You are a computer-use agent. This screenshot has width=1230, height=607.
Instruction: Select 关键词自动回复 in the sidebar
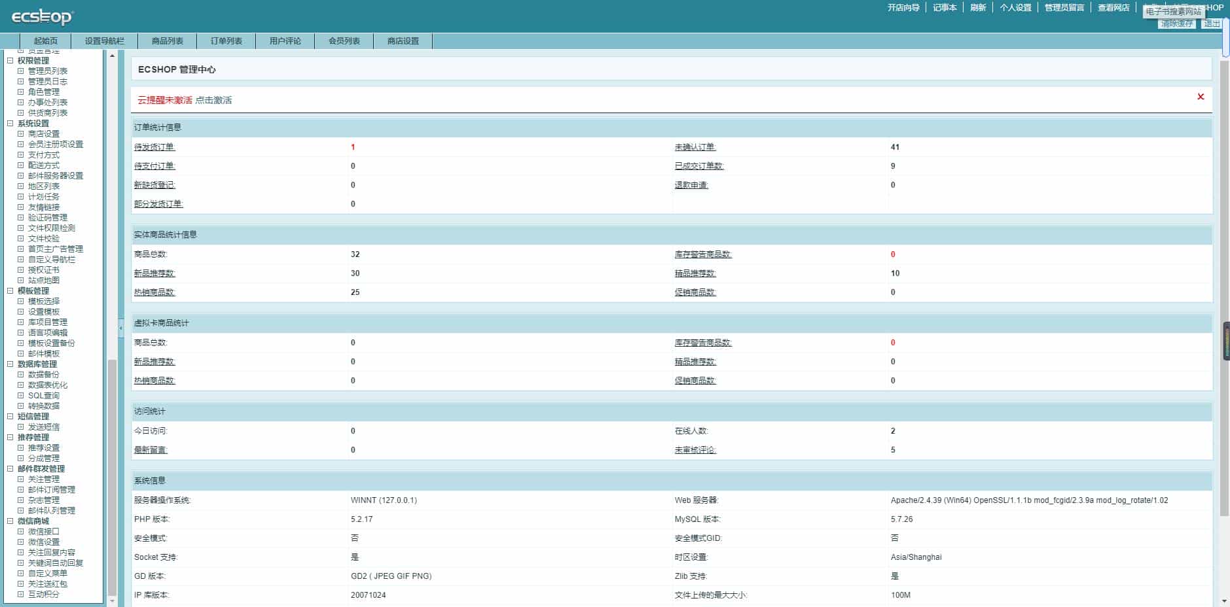pos(56,563)
